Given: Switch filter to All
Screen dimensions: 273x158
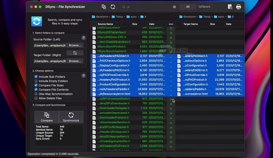Looking at the screenshot, I should [x=188, y=7].
